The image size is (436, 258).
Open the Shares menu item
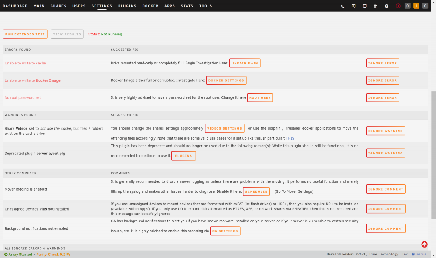click(x=58, y=6)
